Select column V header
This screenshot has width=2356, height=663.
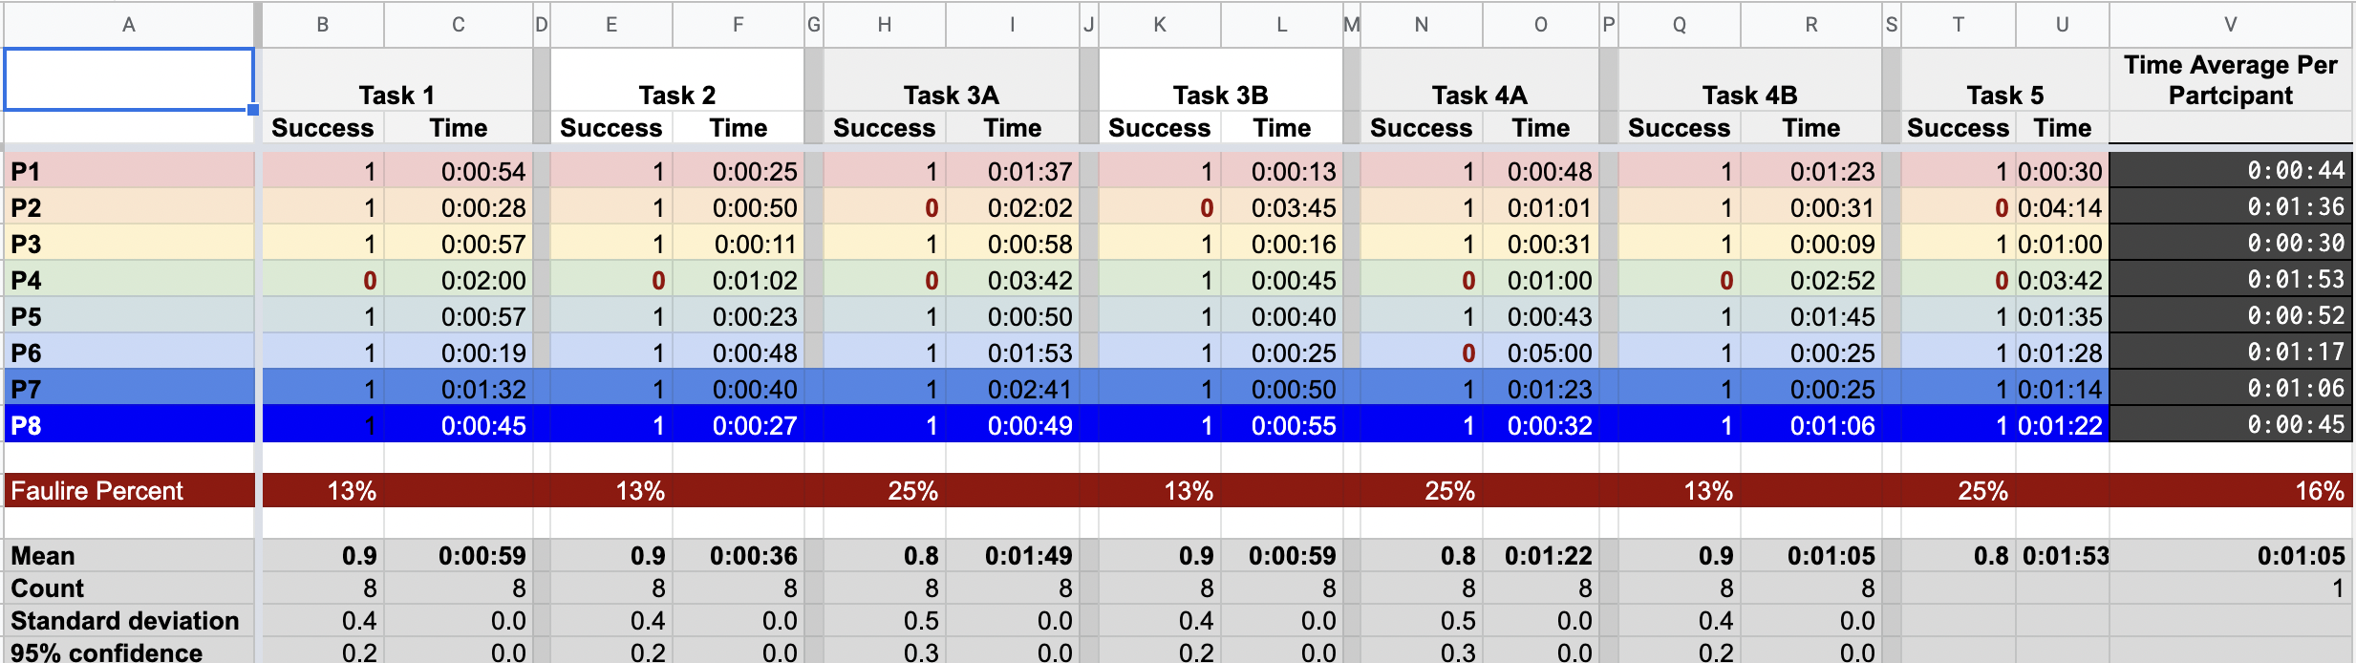coord(2230,25)
